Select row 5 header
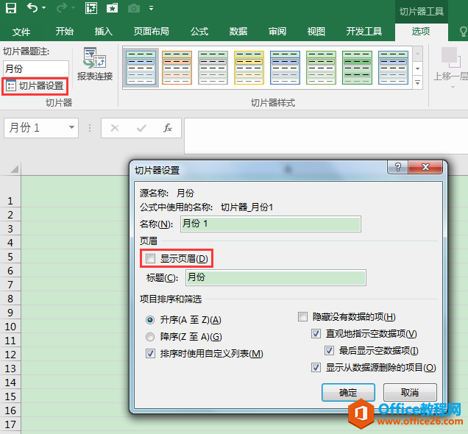Image resolution: width=468 pixels, height=434 pixels. [x=10, y=257]
